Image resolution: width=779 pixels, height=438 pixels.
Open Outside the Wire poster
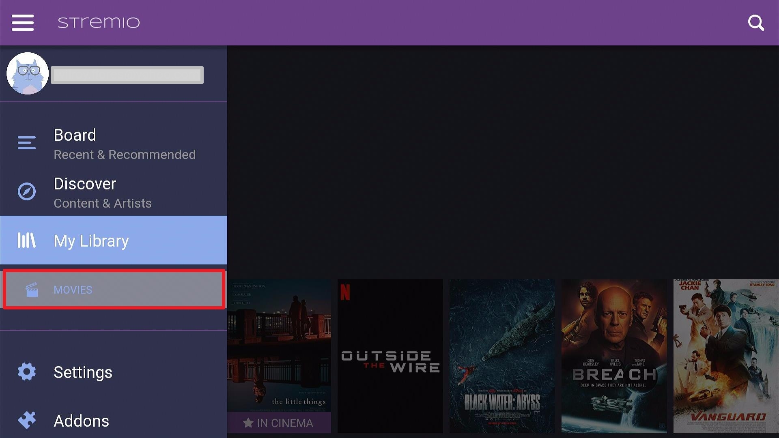coord(390,356)
